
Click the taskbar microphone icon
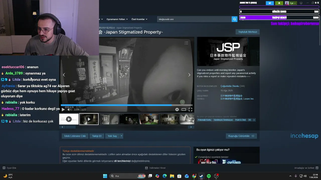tap(296, 176)
